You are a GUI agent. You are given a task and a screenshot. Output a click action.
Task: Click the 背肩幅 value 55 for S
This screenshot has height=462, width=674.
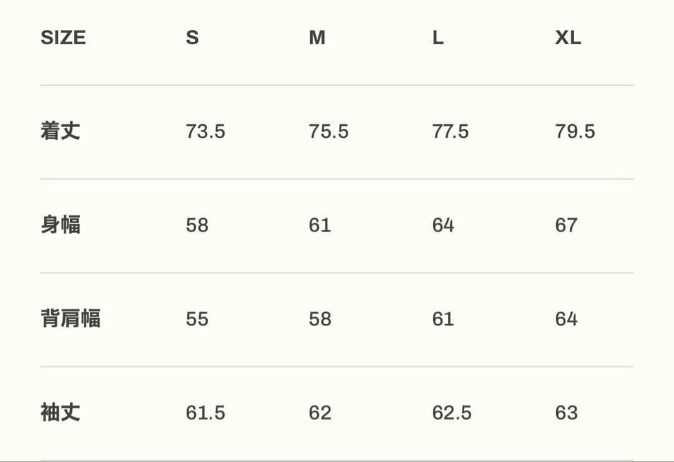pyautogui.click(x=197, y=319)
